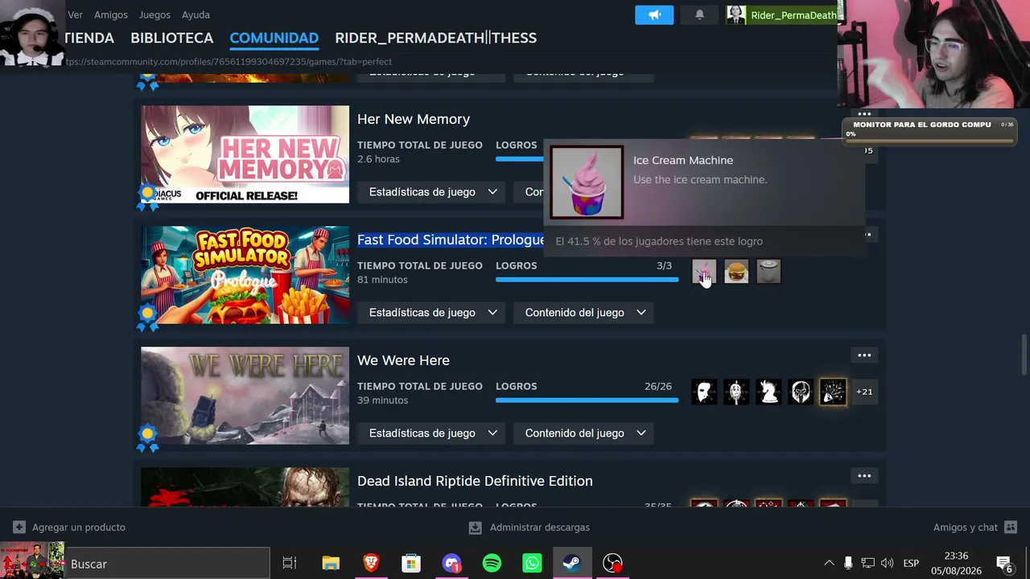Click the metal pot achievement icon
1030x579 pixels.
click(x=768, y=272)
